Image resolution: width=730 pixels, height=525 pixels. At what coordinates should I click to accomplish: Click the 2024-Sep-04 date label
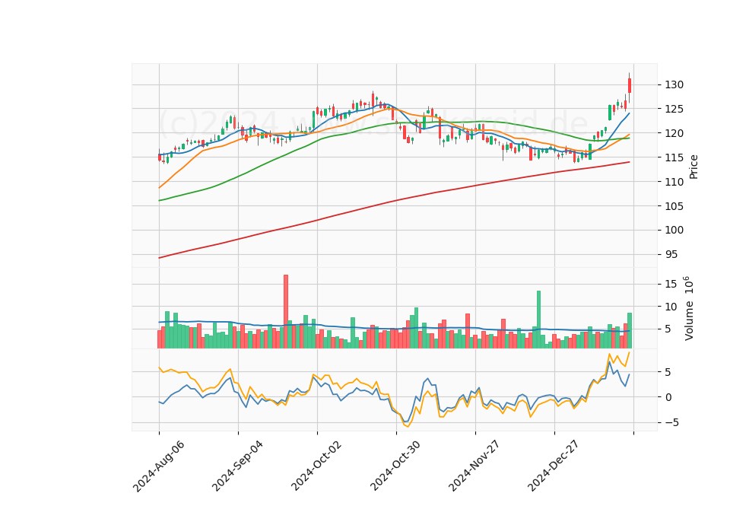[237, 466]
